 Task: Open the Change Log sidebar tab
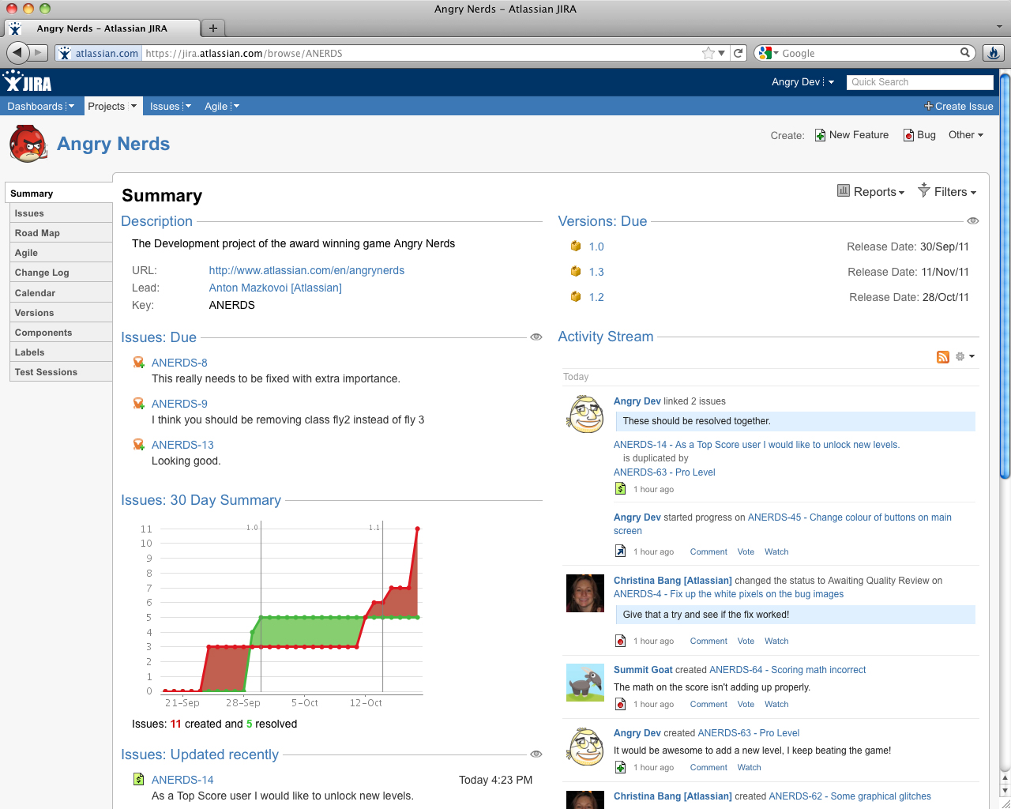pos(61,273)
